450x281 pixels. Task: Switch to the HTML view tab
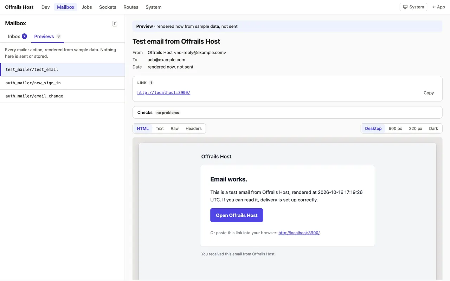[x=143, y=129]
